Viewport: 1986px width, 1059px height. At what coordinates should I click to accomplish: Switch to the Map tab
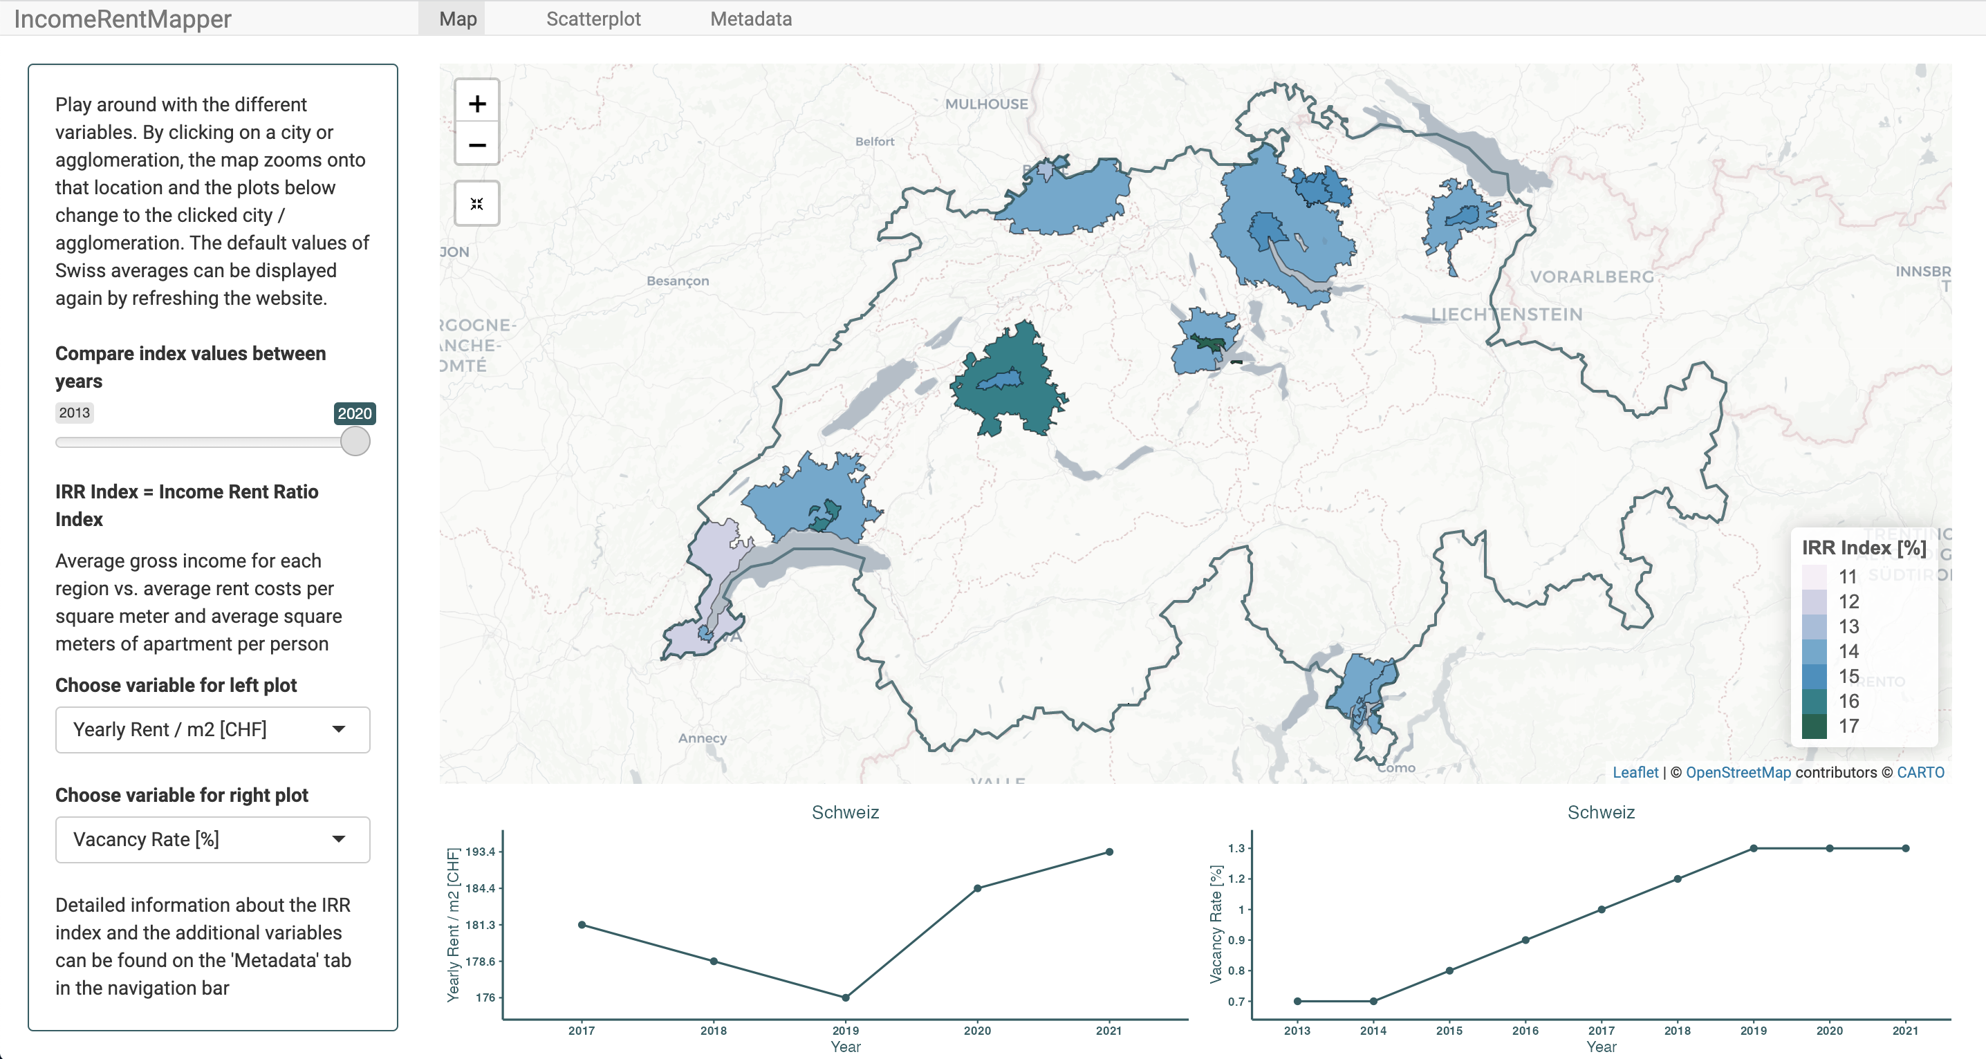coord(458,19)
